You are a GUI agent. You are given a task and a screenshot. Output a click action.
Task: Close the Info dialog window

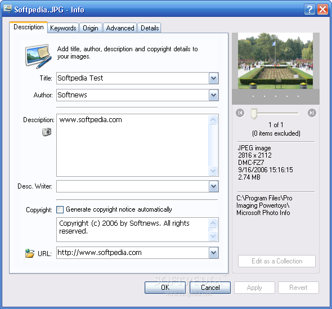322,10
